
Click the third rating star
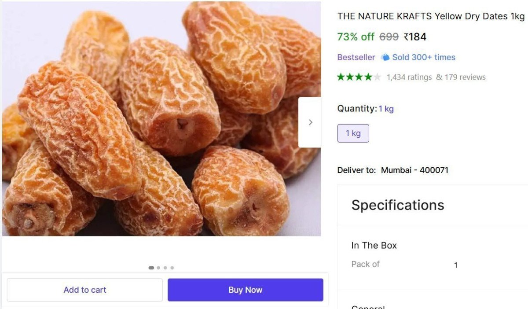tap(359, 77)
